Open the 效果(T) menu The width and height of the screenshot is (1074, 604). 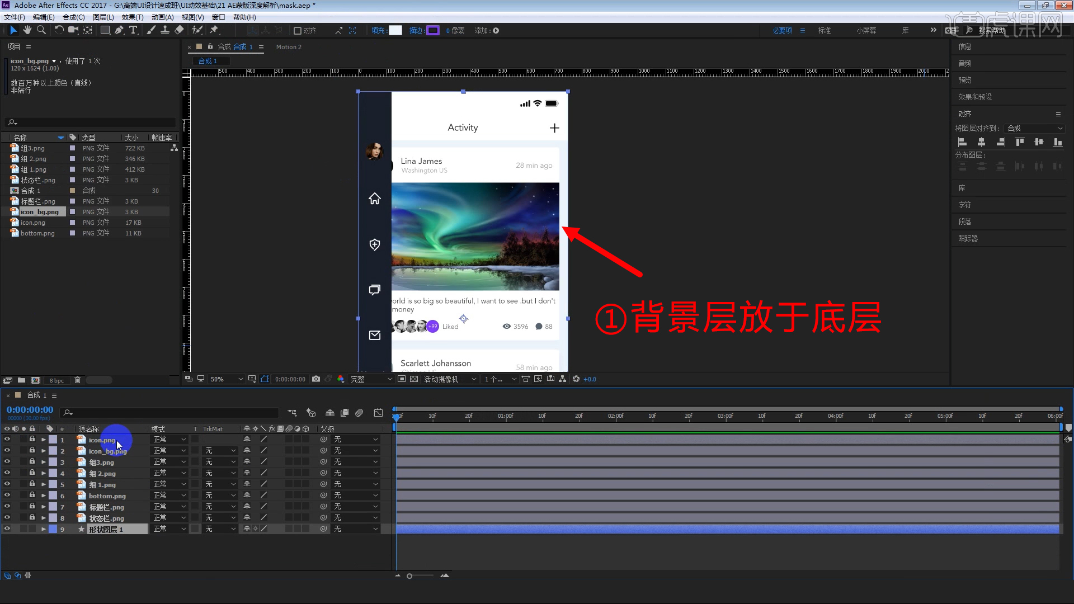point(133,17)
